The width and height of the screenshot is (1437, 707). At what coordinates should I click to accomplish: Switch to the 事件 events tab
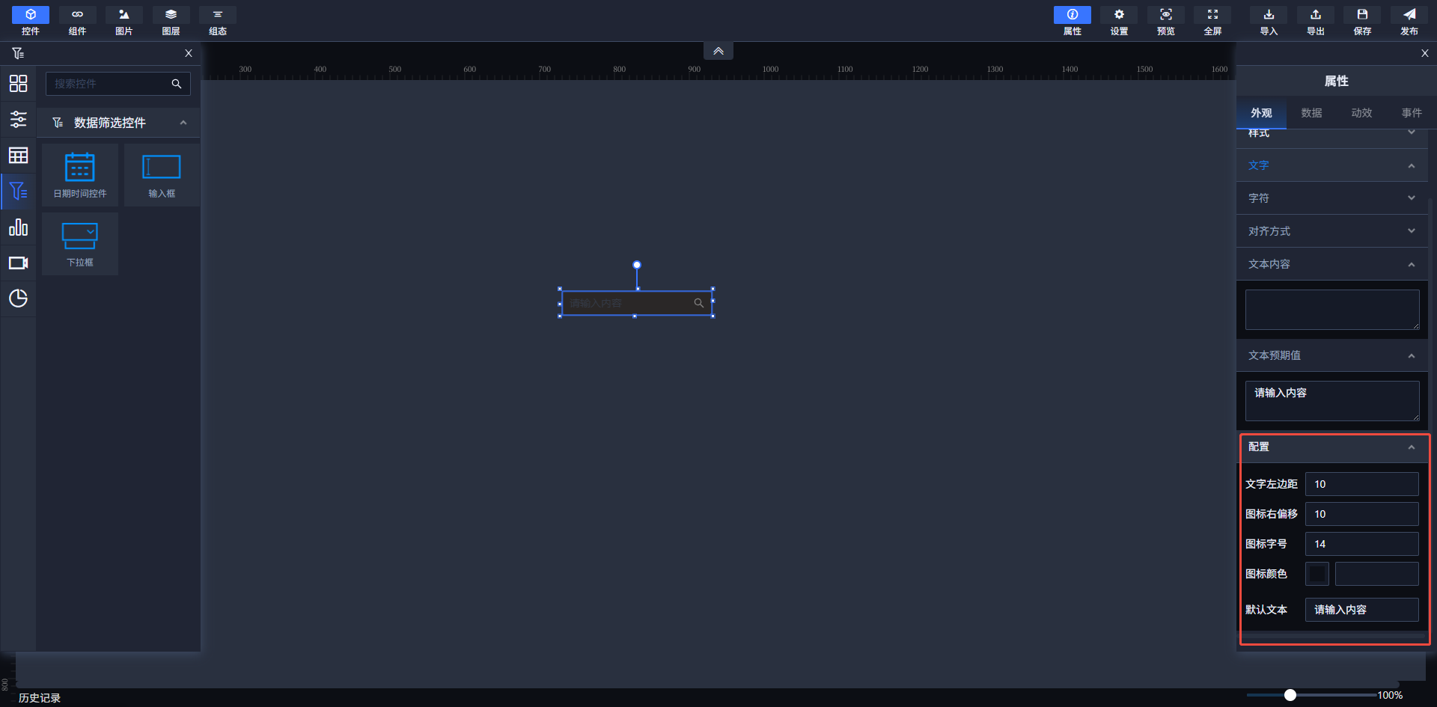pos(1412,113)
